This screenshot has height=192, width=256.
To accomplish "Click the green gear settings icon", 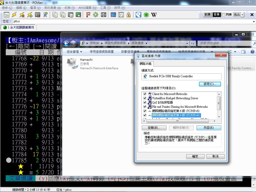I will click(95, 15).
